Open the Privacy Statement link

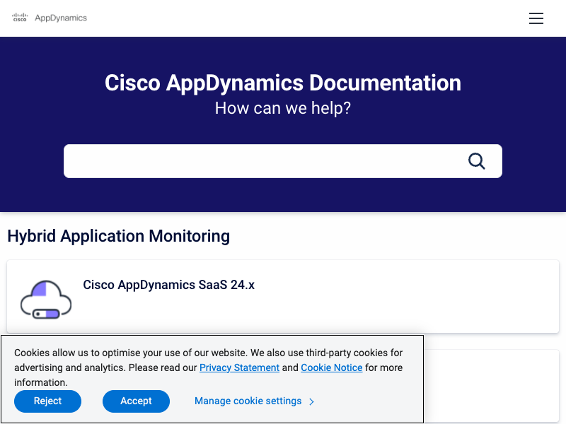tap(239, 367)
